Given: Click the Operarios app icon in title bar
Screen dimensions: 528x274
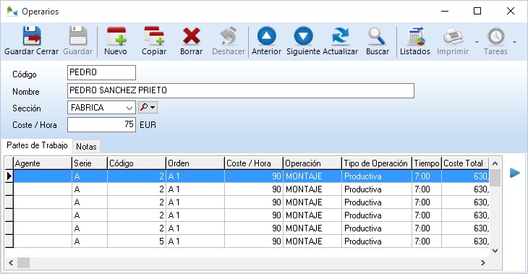Looking at the screenshot, I should [x=12, y=12].
